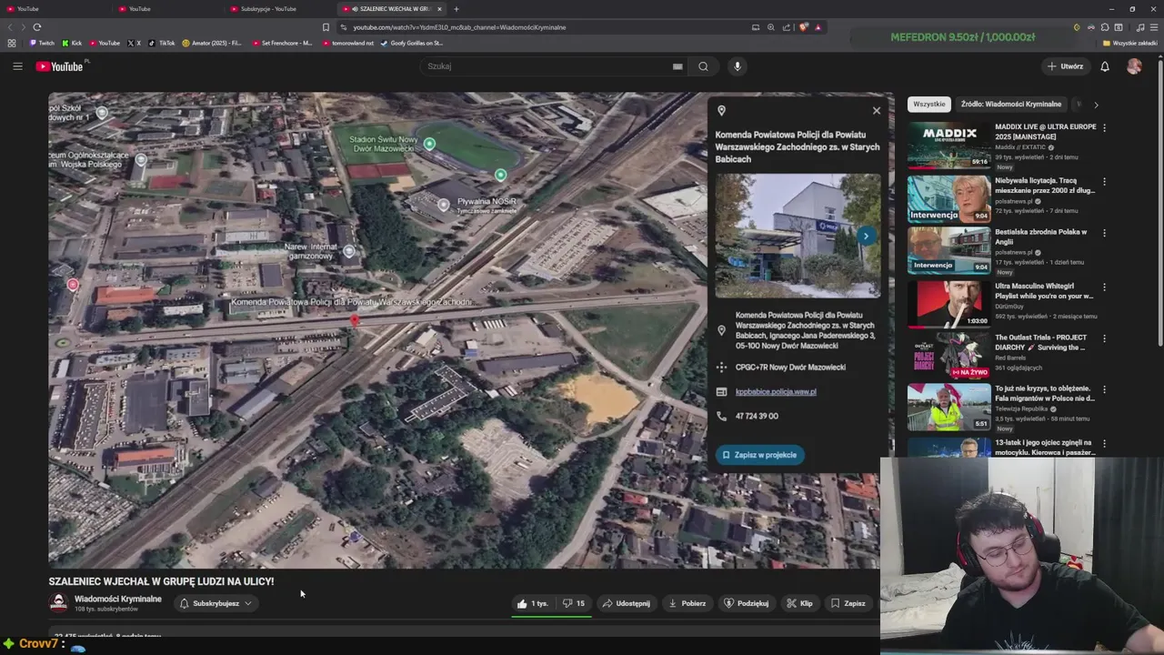Open options for the MADDIX LIVE video

1104,128
